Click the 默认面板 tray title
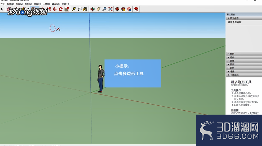The image size is (262, 146). (231, 15)
